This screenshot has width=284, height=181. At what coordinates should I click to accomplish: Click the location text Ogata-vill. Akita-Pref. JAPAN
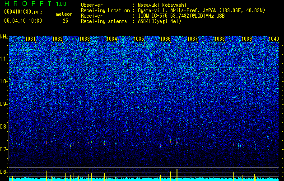pos(177,10)
